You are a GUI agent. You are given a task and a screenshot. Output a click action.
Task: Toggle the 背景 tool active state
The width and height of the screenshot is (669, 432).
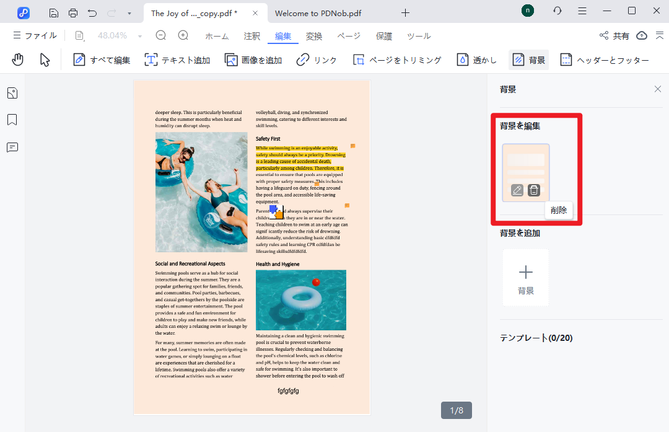point(528,59)
